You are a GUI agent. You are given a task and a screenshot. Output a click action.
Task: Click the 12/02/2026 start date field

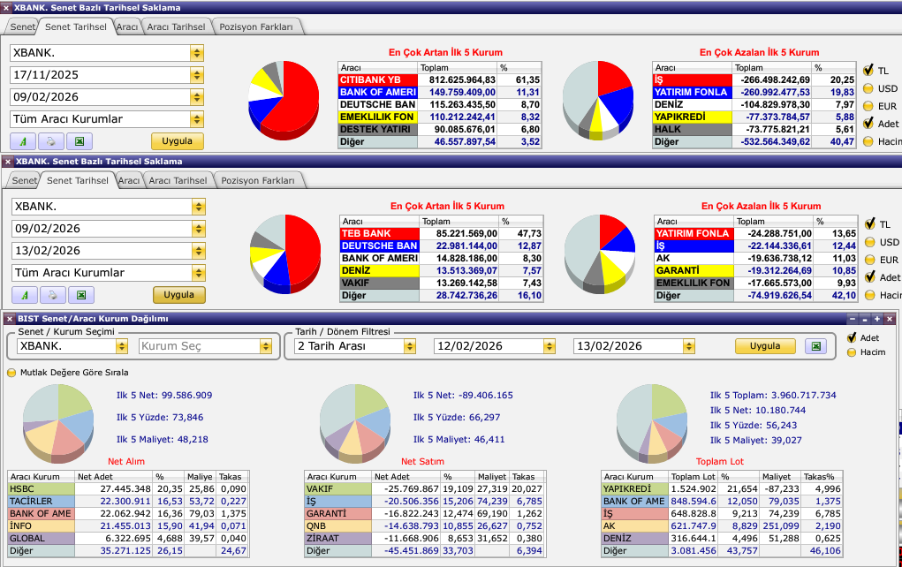492,346
